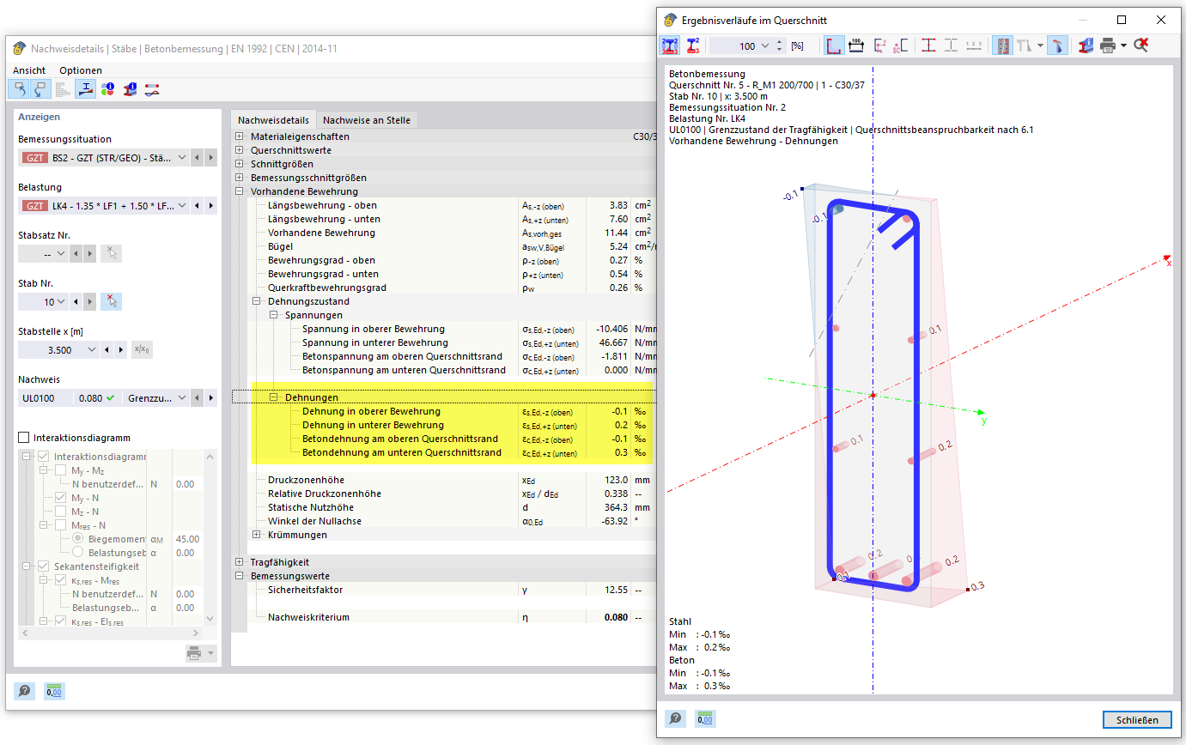Click the Schließen button

(1137, 719)
